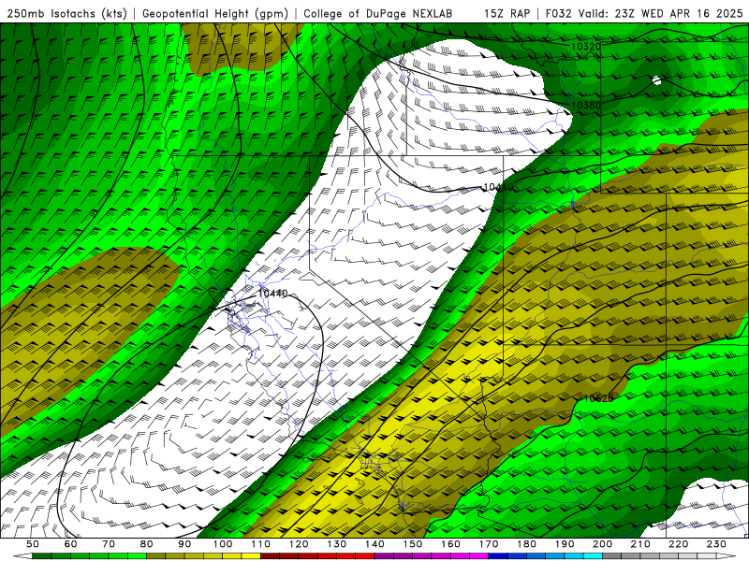Click the 10620 height contour label
749x561 pixels.
(598, 398)
